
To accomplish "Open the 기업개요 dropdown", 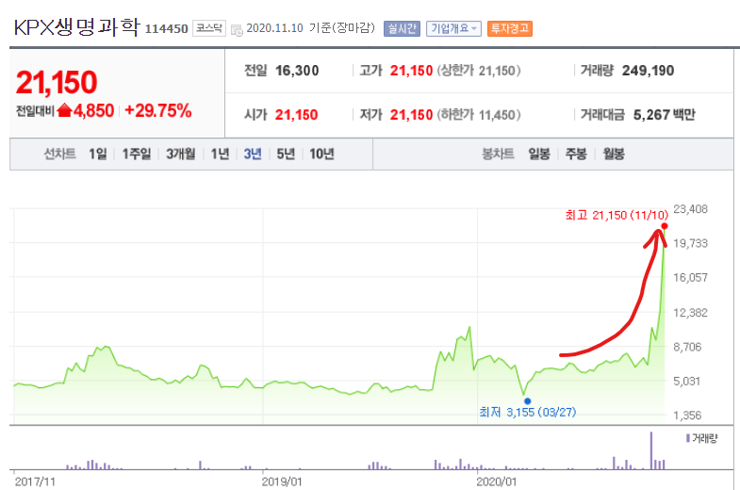I will [453, 29].
